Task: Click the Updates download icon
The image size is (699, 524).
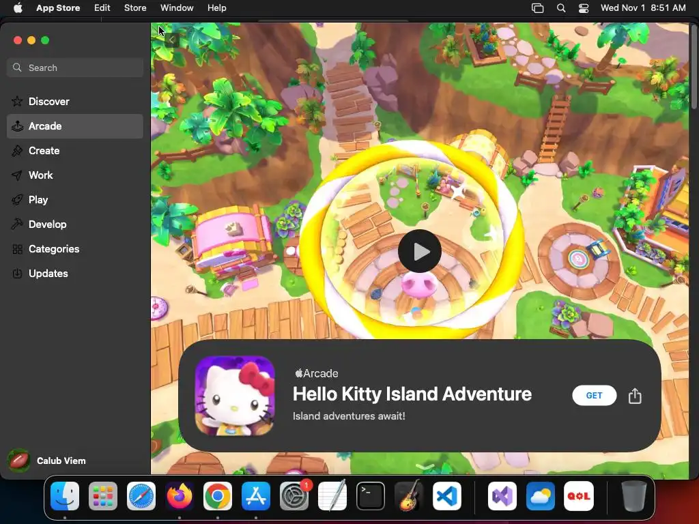Action: pos(17,274)
